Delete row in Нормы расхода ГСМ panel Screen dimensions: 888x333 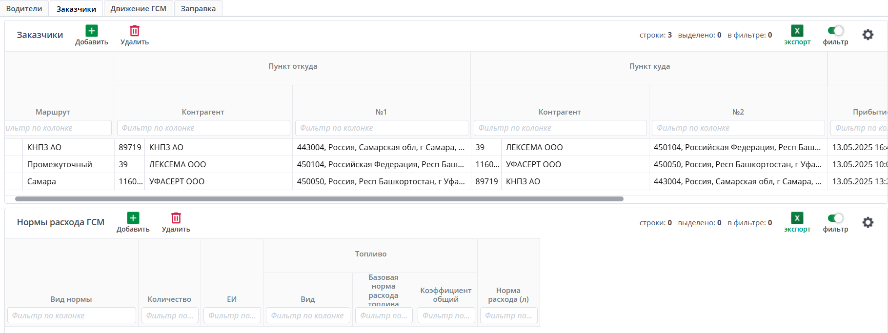point(176,218)
